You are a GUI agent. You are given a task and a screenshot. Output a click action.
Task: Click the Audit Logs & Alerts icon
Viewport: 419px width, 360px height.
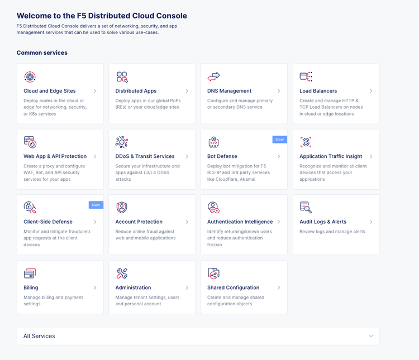click(x=306, y=208)
